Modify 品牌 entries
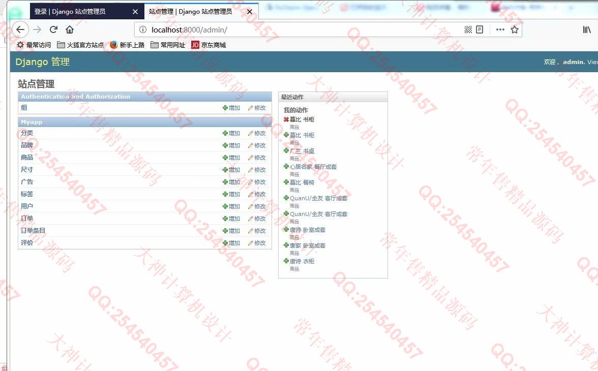This screenshot has height=371, width=598. point(257,145)
